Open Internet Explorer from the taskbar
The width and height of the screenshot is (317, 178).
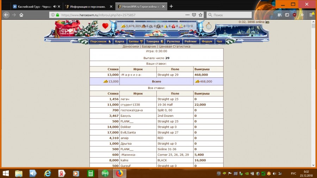pyautogui.click(x=48, y=173)
